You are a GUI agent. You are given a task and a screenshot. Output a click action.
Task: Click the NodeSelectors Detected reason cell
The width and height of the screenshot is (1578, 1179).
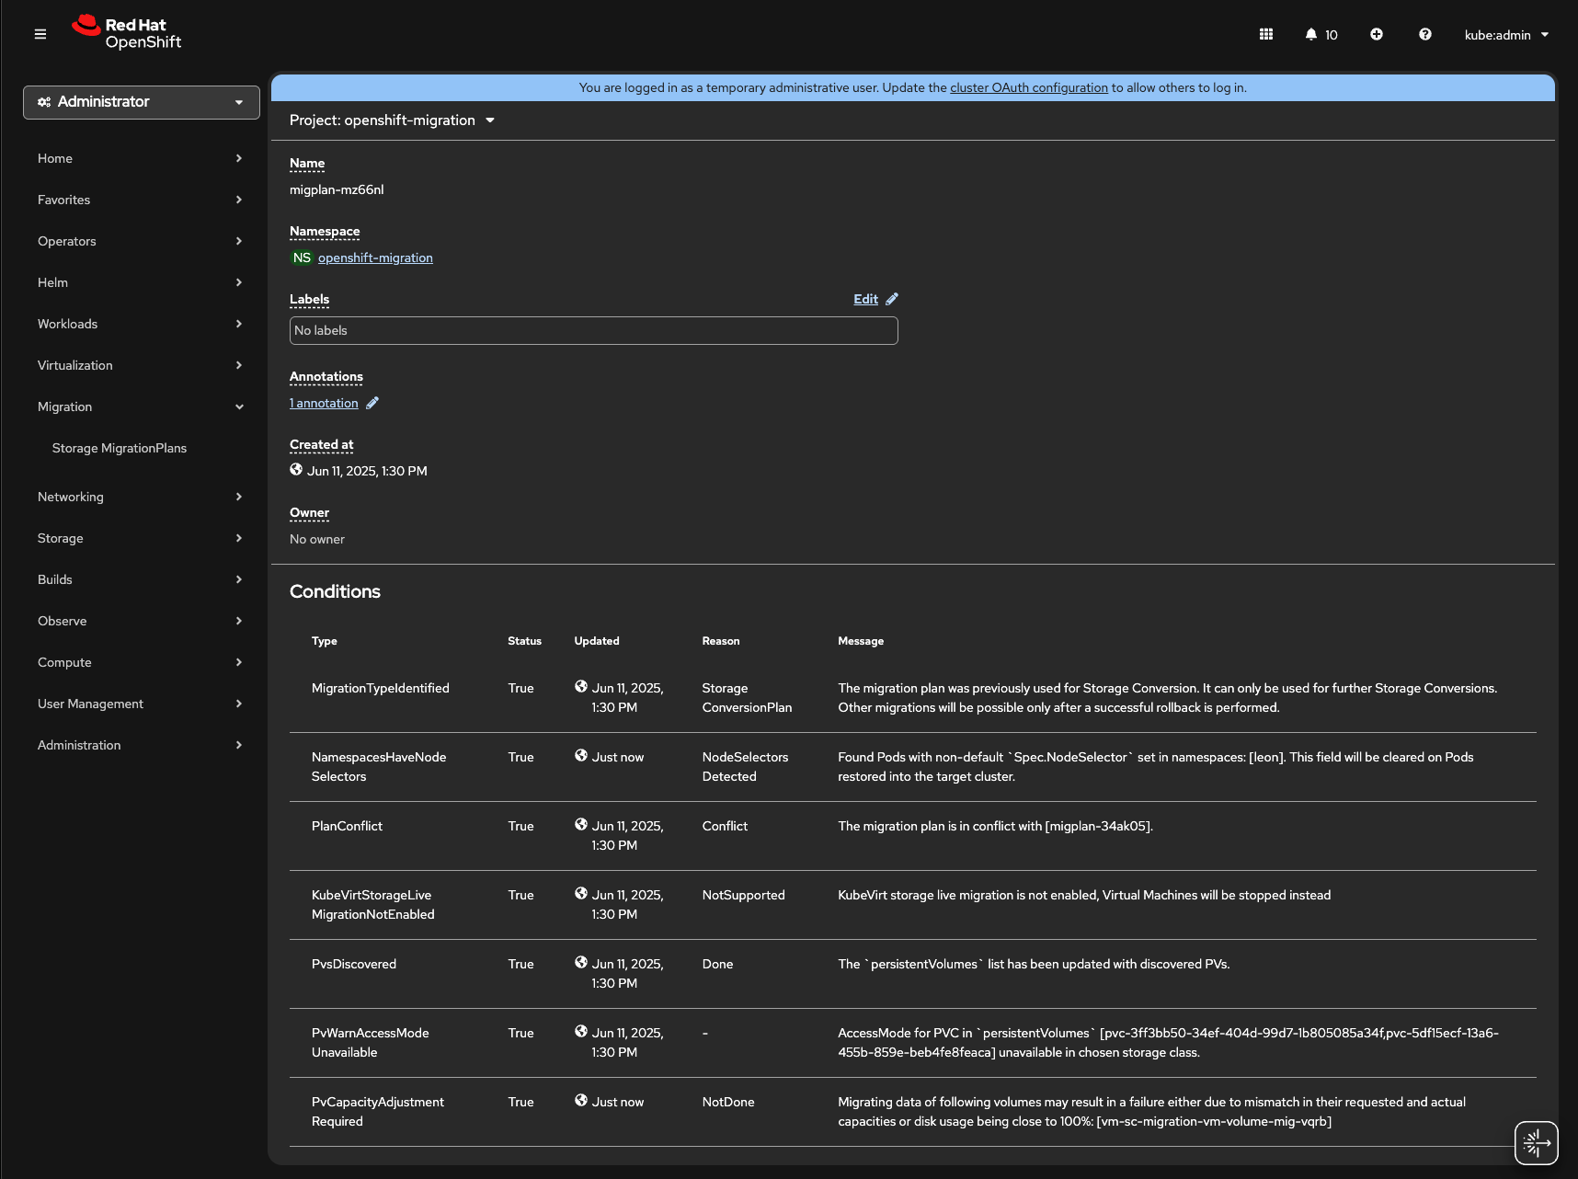tap(746, 767)
